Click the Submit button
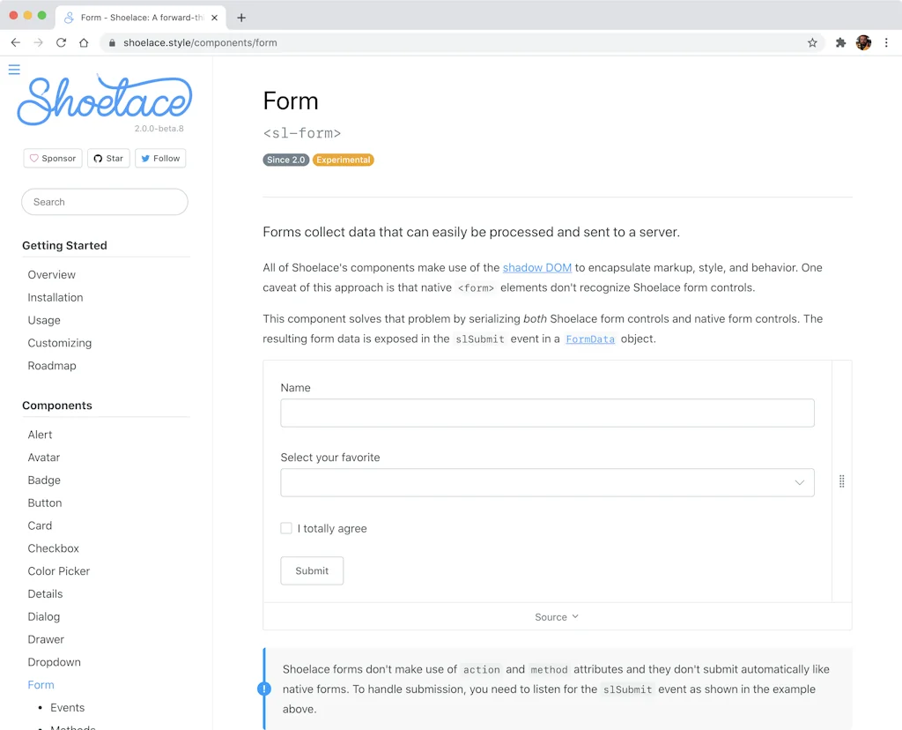The height and width of the screenshot is (730, 902). (312, 570)
